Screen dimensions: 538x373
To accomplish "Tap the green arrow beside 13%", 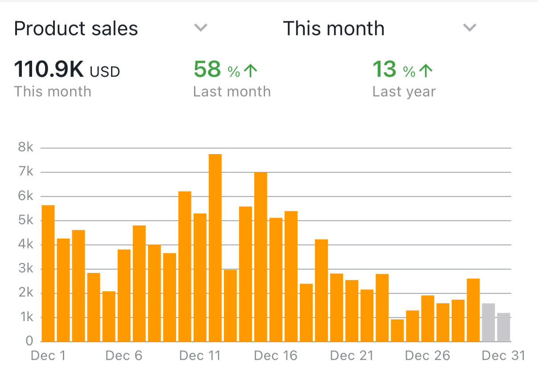I will [426, 71].
